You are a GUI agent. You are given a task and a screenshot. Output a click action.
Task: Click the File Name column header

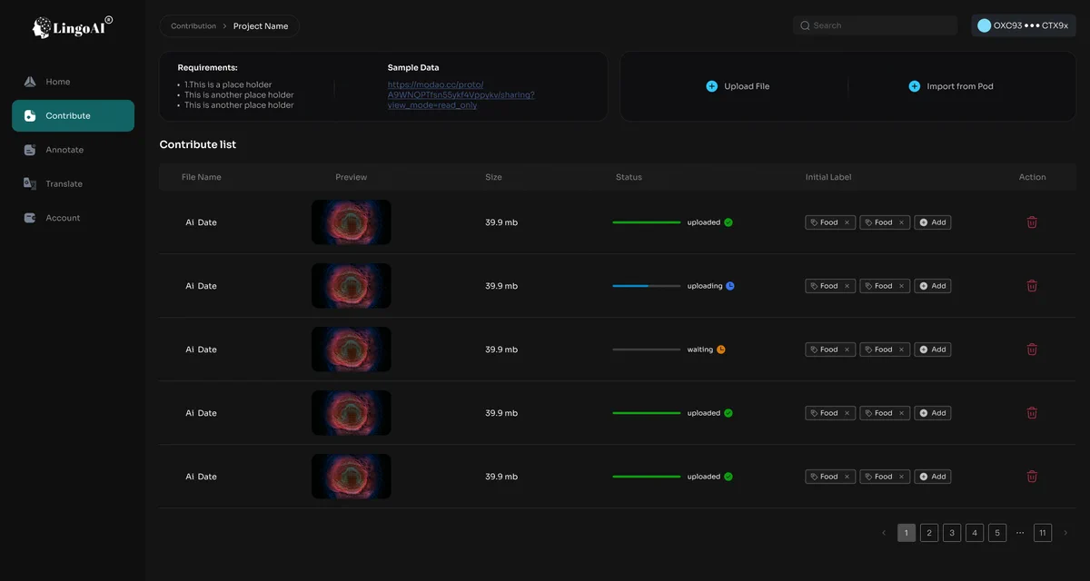click(202, 177)
